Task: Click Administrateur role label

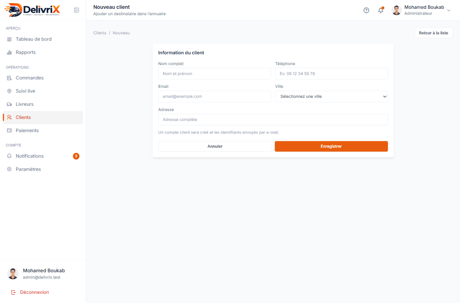Action: click(x=418, y=14)
